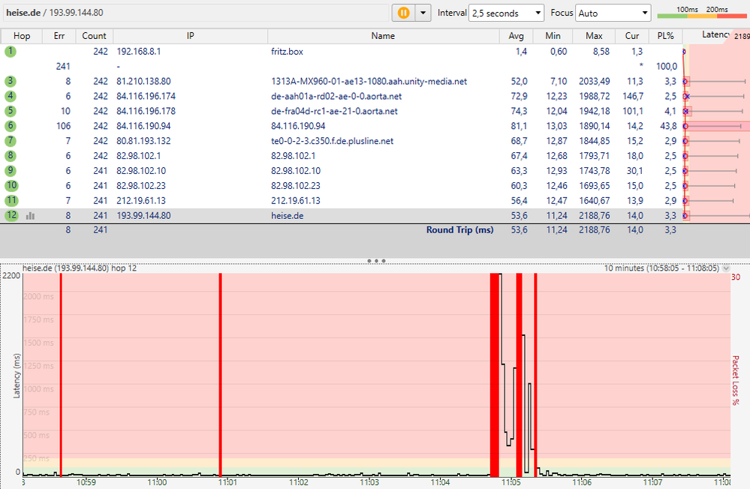This screenshot has width=750, height=489.
Task: Expand the 10 minutes timeline range dropdown
Action: (726, 268)
